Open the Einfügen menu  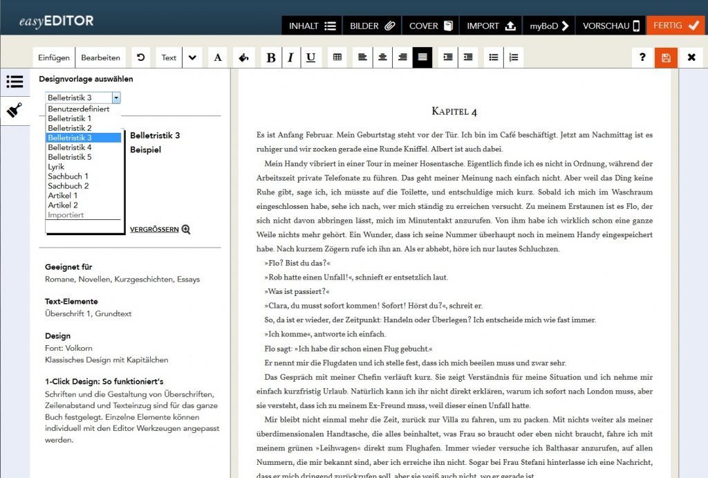click(x=54, y=57)
